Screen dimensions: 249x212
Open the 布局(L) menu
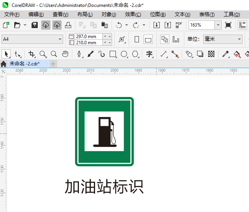coord(85,15)
